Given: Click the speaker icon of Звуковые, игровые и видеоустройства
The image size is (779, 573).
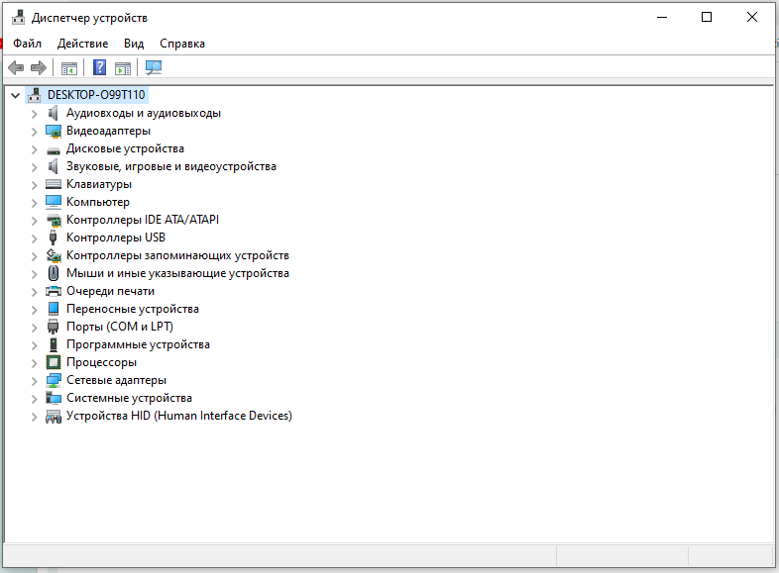Looking at the screenshot, I should point(54,166).
